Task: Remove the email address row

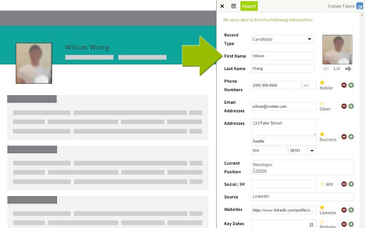Action: (344, 106)
